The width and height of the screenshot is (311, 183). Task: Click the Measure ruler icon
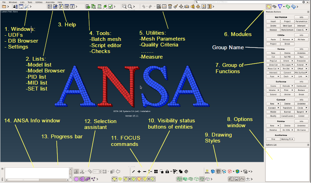[209, 7]
